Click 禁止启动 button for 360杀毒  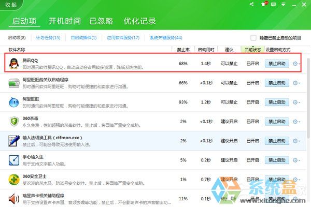[277, 122]
